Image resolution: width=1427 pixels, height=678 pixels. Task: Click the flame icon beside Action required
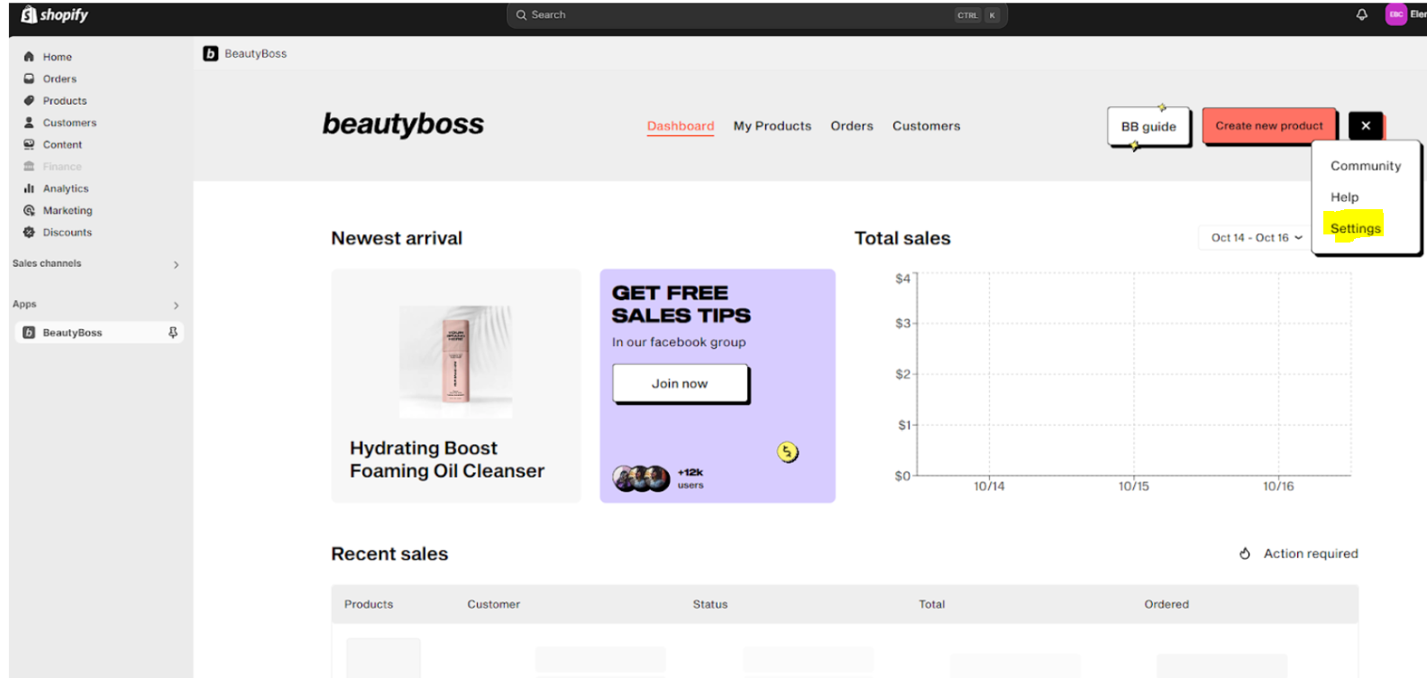tap(1245, 554)
